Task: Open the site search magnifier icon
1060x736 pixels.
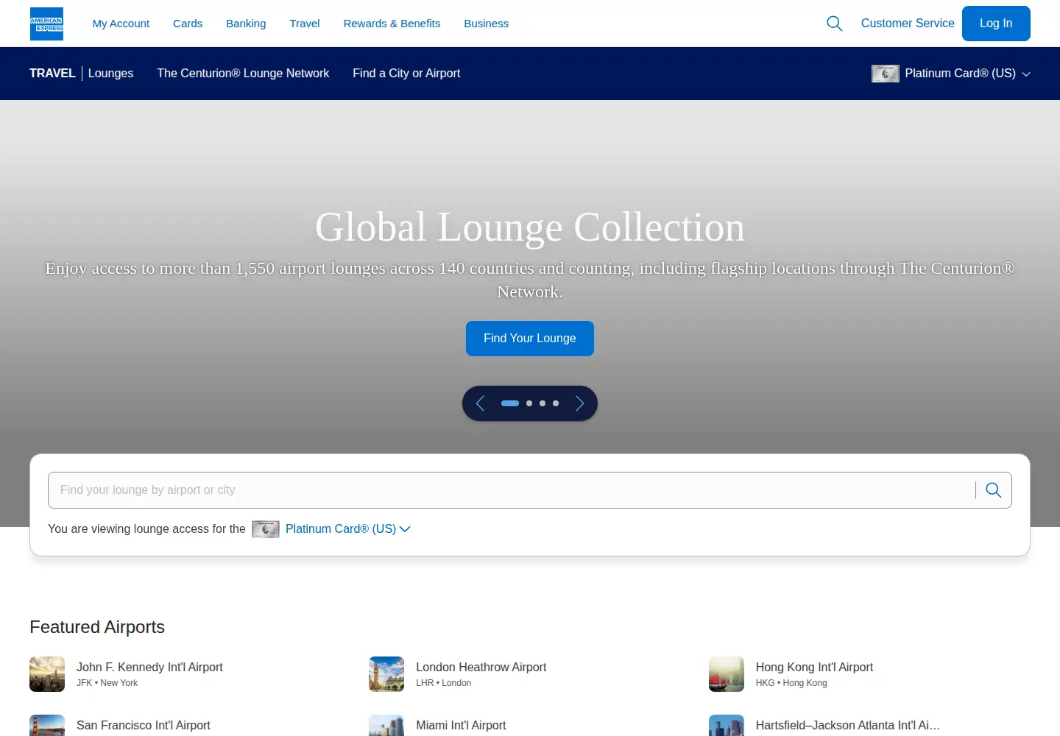Action: pos(834,24)
